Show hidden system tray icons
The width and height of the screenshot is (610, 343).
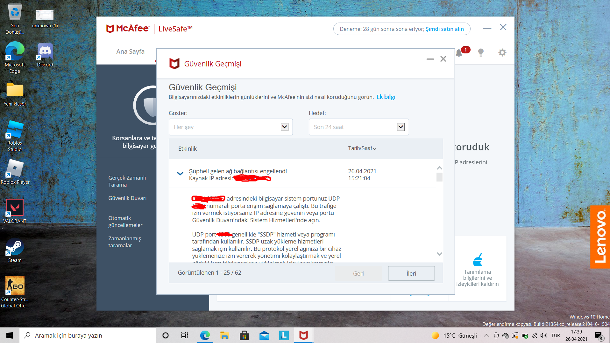pyautogui.click(x=486, y=335)
